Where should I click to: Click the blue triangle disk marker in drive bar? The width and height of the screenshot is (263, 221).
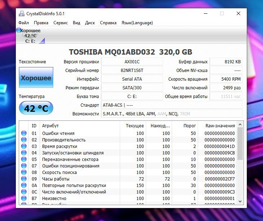[42, 41]
